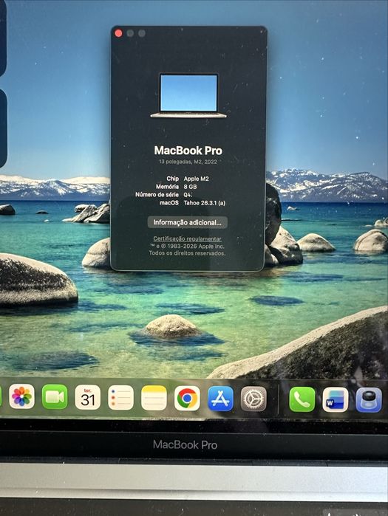Select the 'Tahoe 26.3.1 (a)' macOS version
This screenshot has height=516, width=388.
click(x=205, y=203)
